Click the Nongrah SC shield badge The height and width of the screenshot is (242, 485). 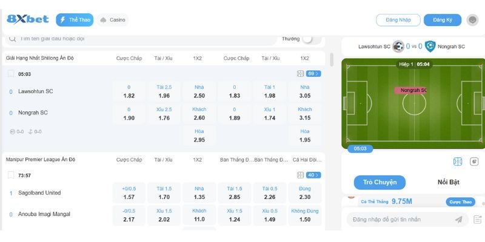(x=430, y=46)
